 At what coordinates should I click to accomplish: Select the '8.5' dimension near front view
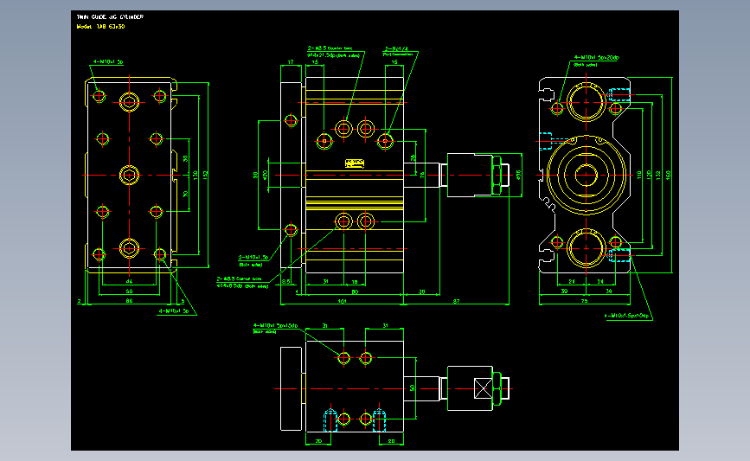286,282
